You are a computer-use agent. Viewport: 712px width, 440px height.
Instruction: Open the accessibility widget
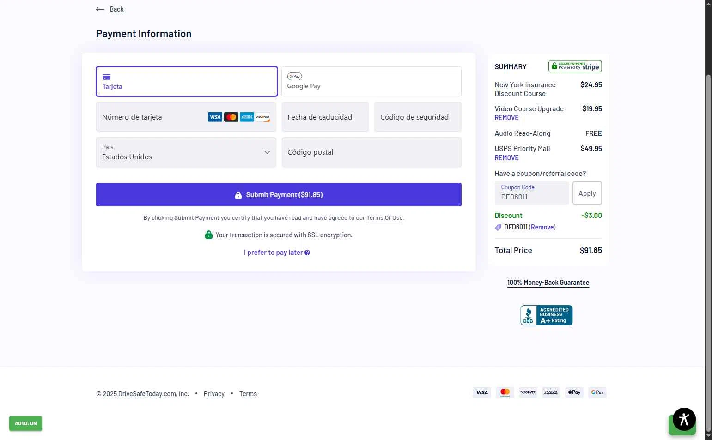(x=684, y=419)
